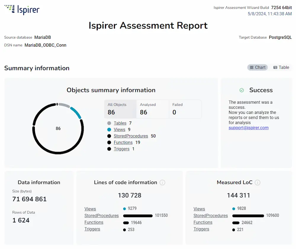Click the Table view icon
Screen dimensions: 296x249
[275, 67]
